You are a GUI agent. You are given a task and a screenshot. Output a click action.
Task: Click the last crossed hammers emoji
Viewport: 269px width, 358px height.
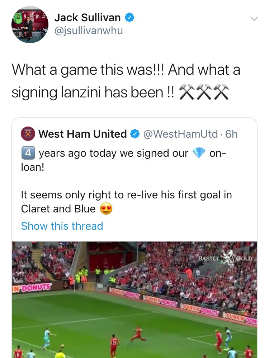click(x=221, y=92)
